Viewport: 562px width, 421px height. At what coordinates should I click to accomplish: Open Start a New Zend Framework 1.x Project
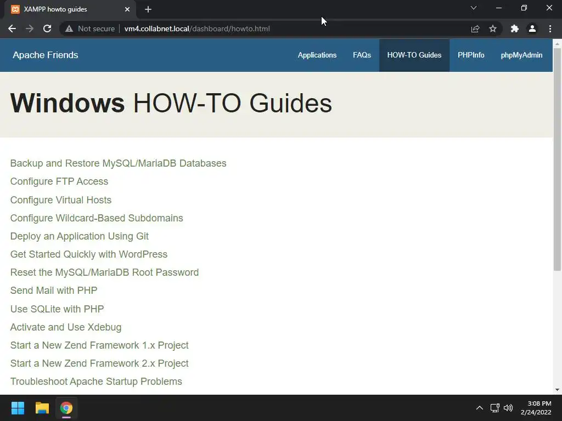99,345
